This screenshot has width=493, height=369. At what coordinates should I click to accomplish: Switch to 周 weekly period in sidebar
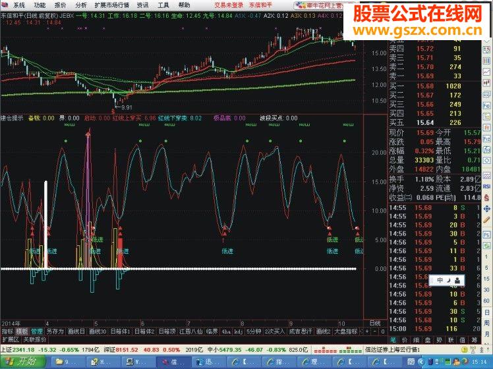click(x=486, y=323)
